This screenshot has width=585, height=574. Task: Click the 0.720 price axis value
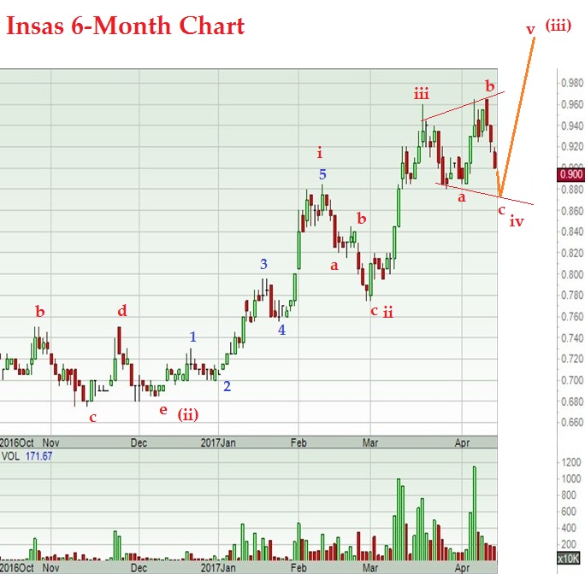[572, 360]
